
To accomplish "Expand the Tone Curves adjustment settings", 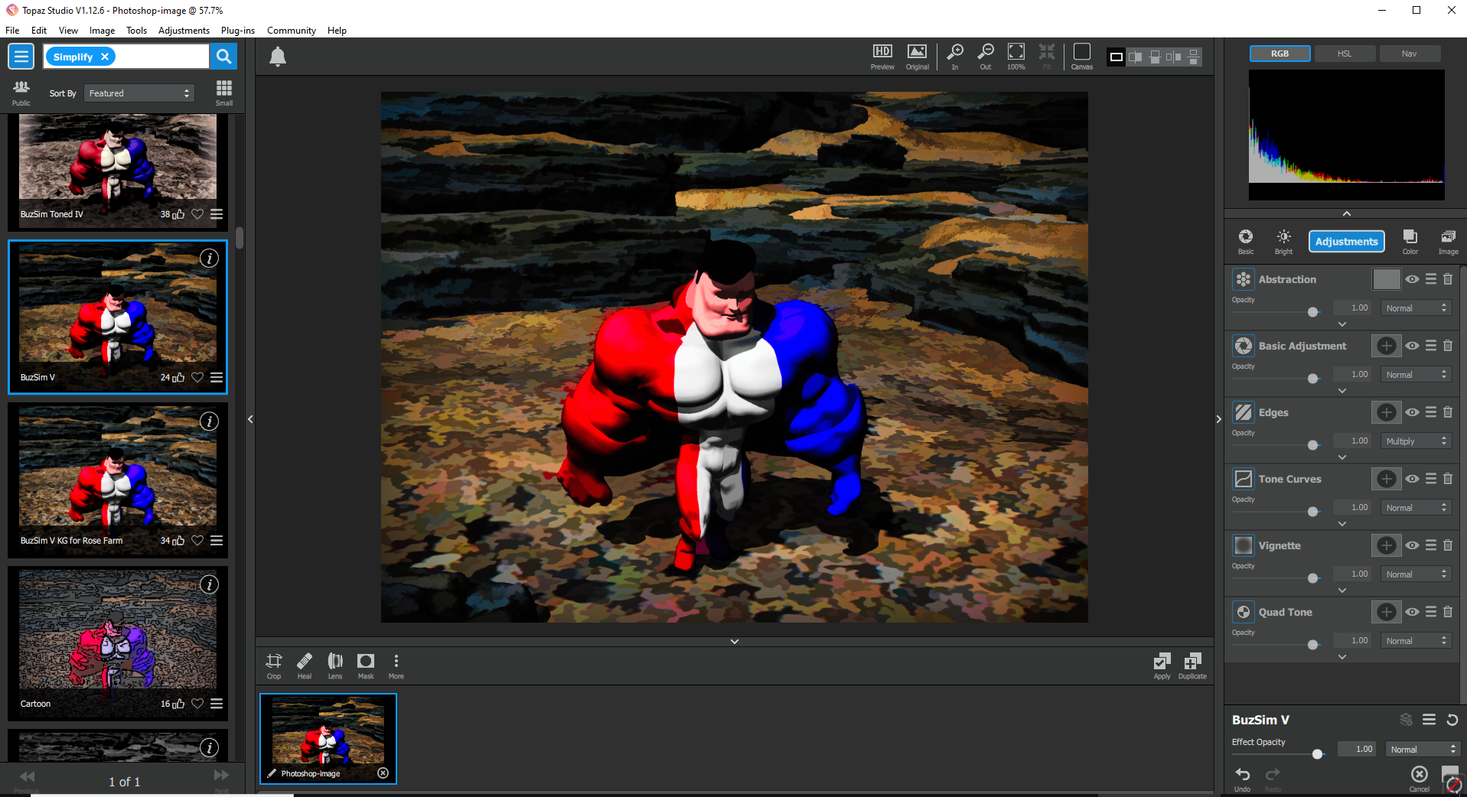I will (x=1342, y=524).
